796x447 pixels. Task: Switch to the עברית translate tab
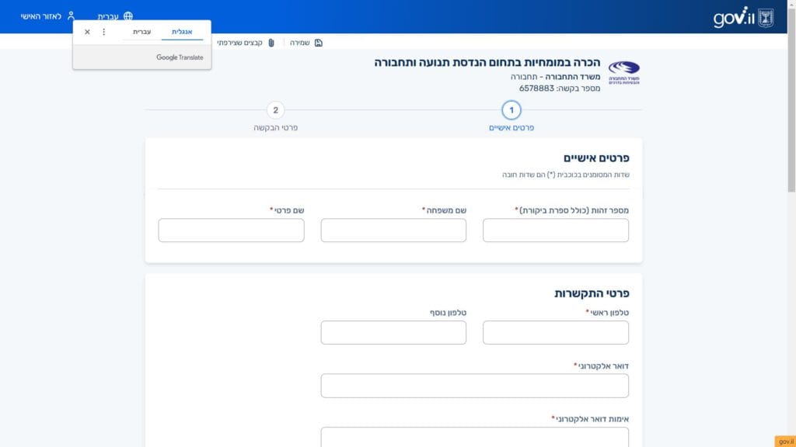point(141,32)
